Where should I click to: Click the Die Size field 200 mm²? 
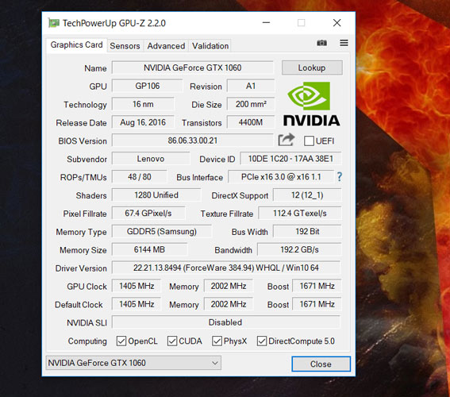[x=251, y=104]
